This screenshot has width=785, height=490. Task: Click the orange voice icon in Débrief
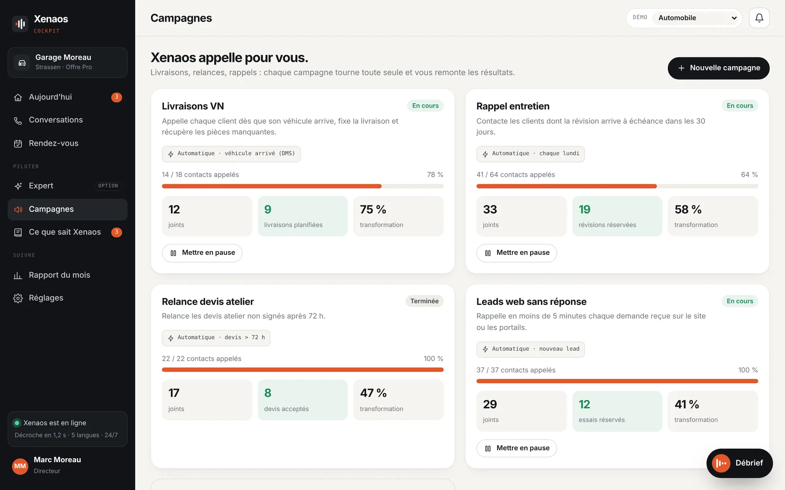721,463
